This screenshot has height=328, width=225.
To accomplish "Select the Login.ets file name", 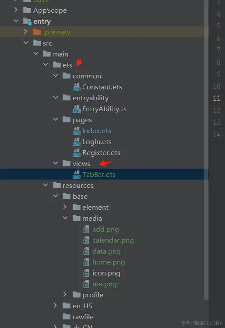I will (x=97, y=142).
